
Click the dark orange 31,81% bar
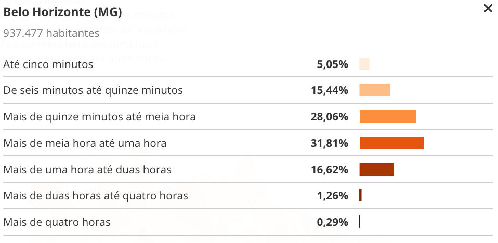click(x=391, y=143)
